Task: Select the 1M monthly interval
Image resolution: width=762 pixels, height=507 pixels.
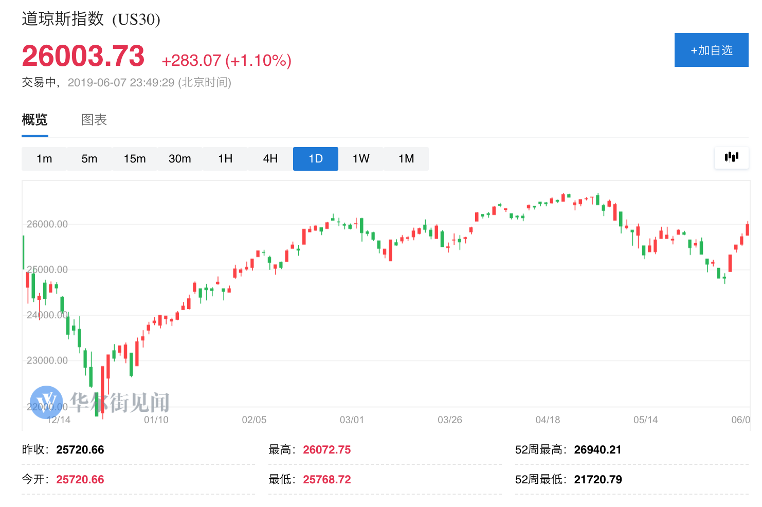Action: point(406,159)
